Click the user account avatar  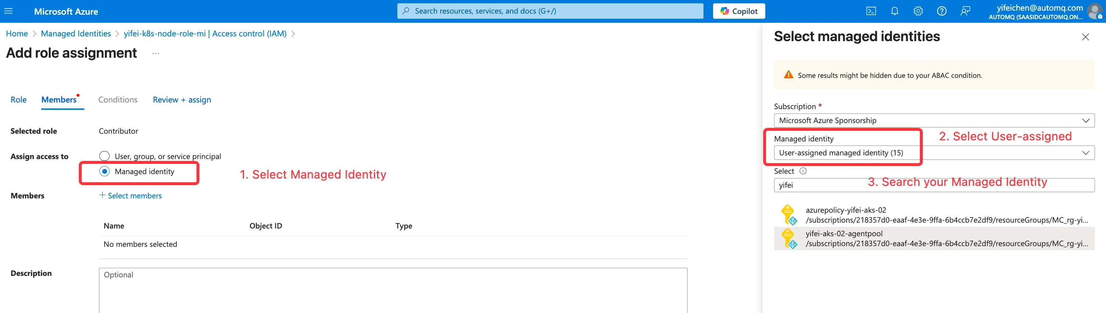click(x=1095, y=11)
